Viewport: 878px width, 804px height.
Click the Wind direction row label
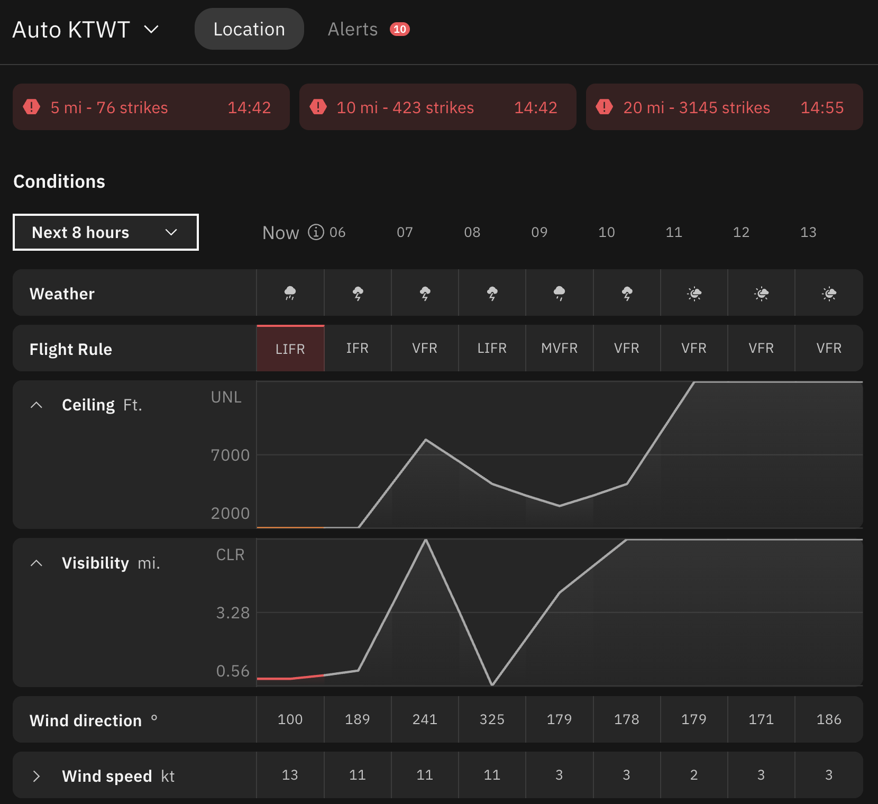pos(86,720)
